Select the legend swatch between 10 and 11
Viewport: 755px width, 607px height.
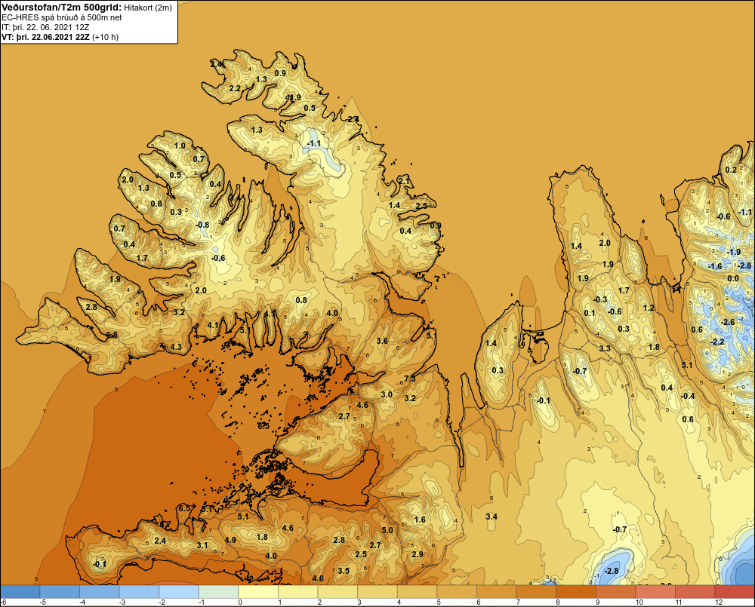tap(655, 591)
